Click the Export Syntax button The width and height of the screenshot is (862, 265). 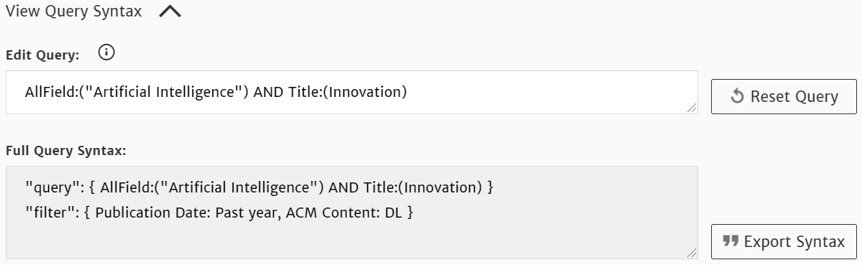pos(784,241)
